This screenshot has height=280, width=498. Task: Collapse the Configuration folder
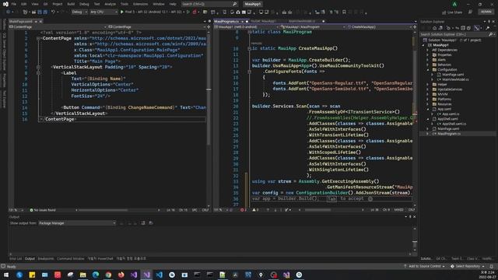coord(427,70)
